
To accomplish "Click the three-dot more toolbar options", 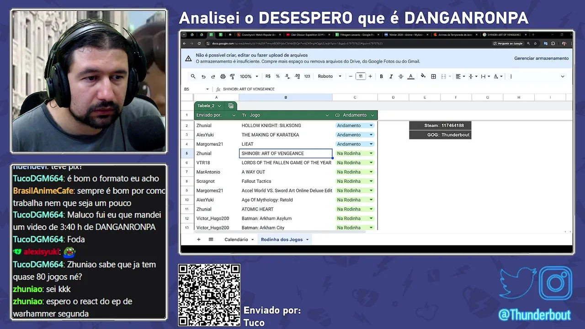I will [x=511, y=76].
